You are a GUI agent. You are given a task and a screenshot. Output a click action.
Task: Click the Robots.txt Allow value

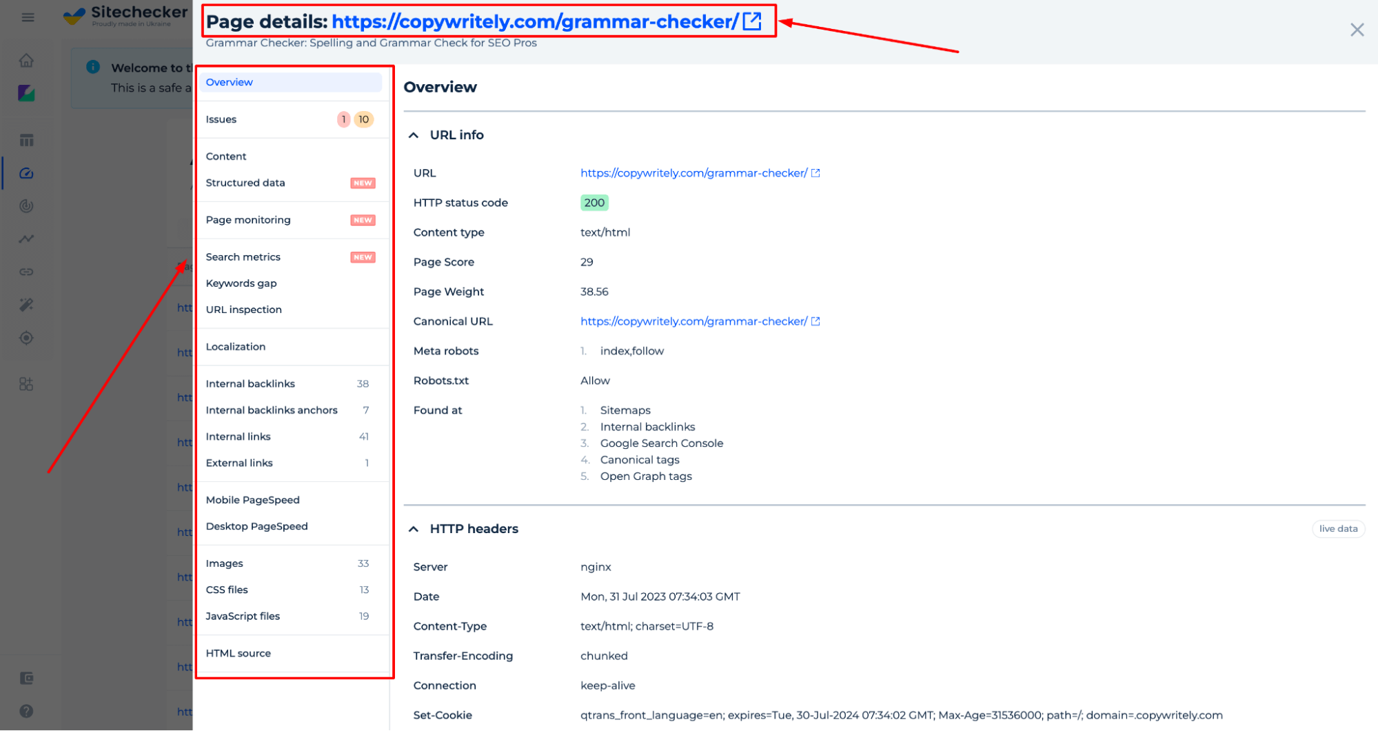click(x=595, y=381)
